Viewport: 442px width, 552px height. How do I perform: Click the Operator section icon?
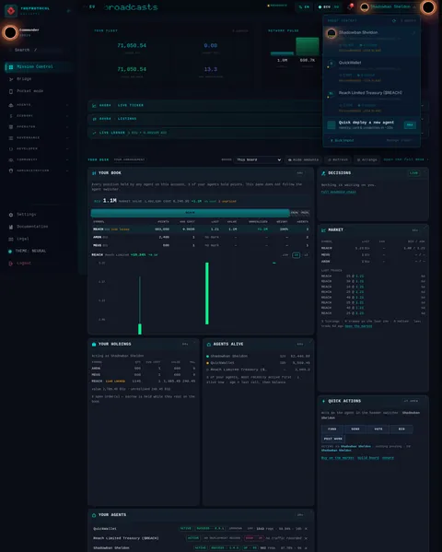click(11, 127)
